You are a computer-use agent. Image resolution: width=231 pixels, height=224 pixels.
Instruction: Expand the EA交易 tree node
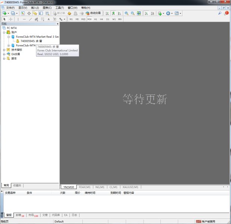(4, 54)
